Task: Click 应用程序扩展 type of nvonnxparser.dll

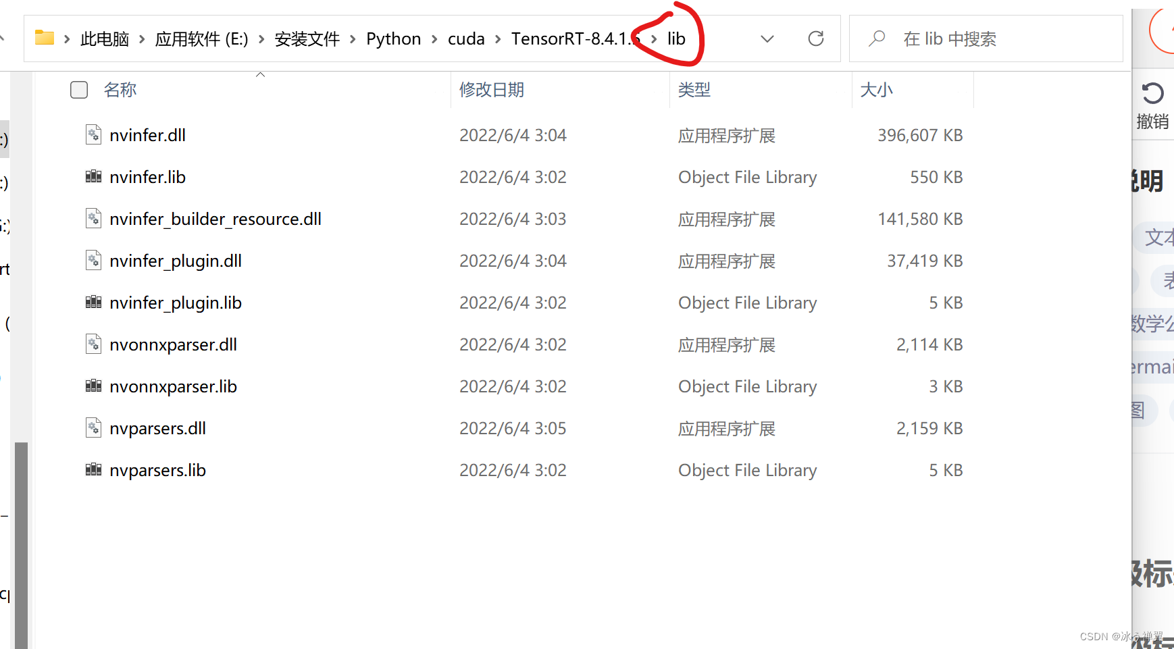Action: 727,344
